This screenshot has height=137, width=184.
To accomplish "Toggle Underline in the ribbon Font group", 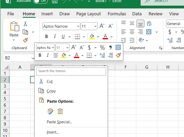I will pyautogui.click(x=63, y=37).
